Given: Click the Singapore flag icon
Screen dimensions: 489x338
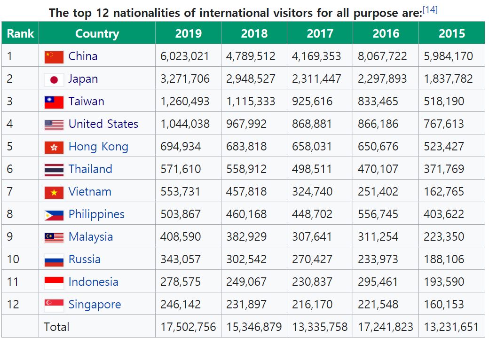Looking at the screenshot, I should tap(54, 305).
